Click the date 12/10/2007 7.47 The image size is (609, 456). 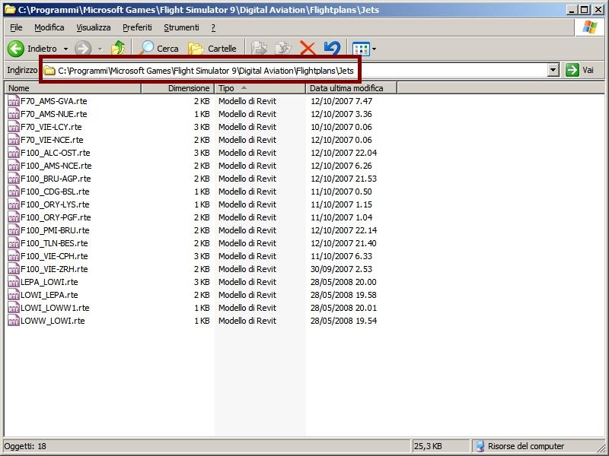(341, 101)
